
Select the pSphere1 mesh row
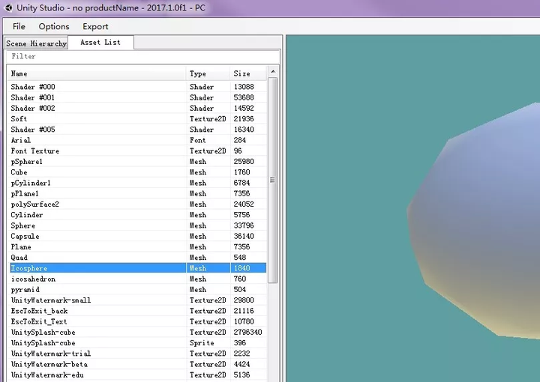[x=138, y=161]
